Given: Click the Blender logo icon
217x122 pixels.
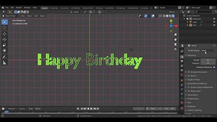Looking at the screenshot, I should tap(3, 8).
